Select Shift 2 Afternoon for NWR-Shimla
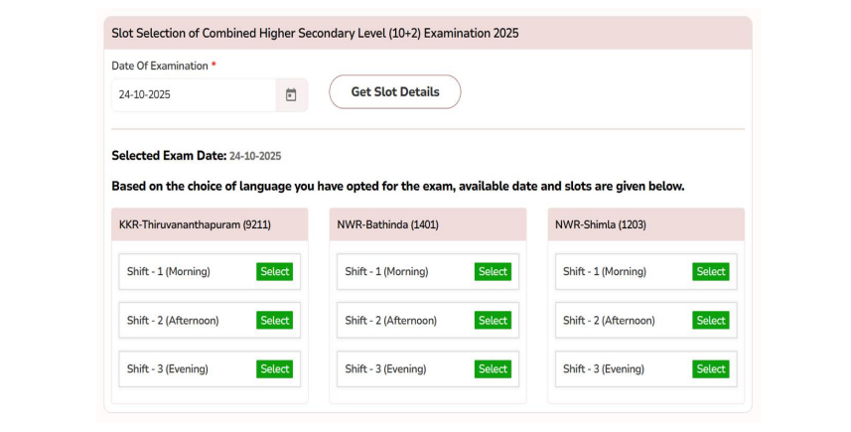This screenshot has width=851, height=432. pyautogui.click(x=711, y=320)
